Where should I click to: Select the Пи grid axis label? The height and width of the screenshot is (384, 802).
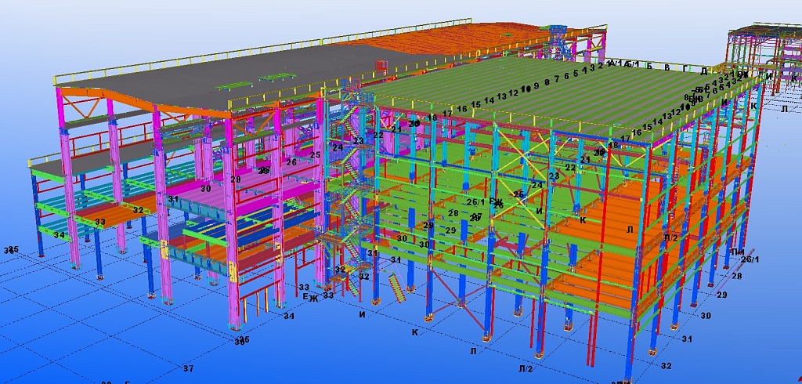(x=736, y=251)
